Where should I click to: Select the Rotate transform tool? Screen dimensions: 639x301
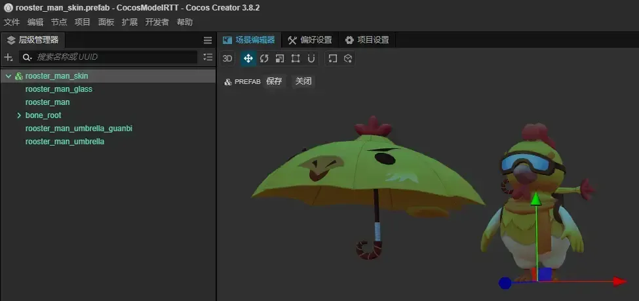(264, 58)
